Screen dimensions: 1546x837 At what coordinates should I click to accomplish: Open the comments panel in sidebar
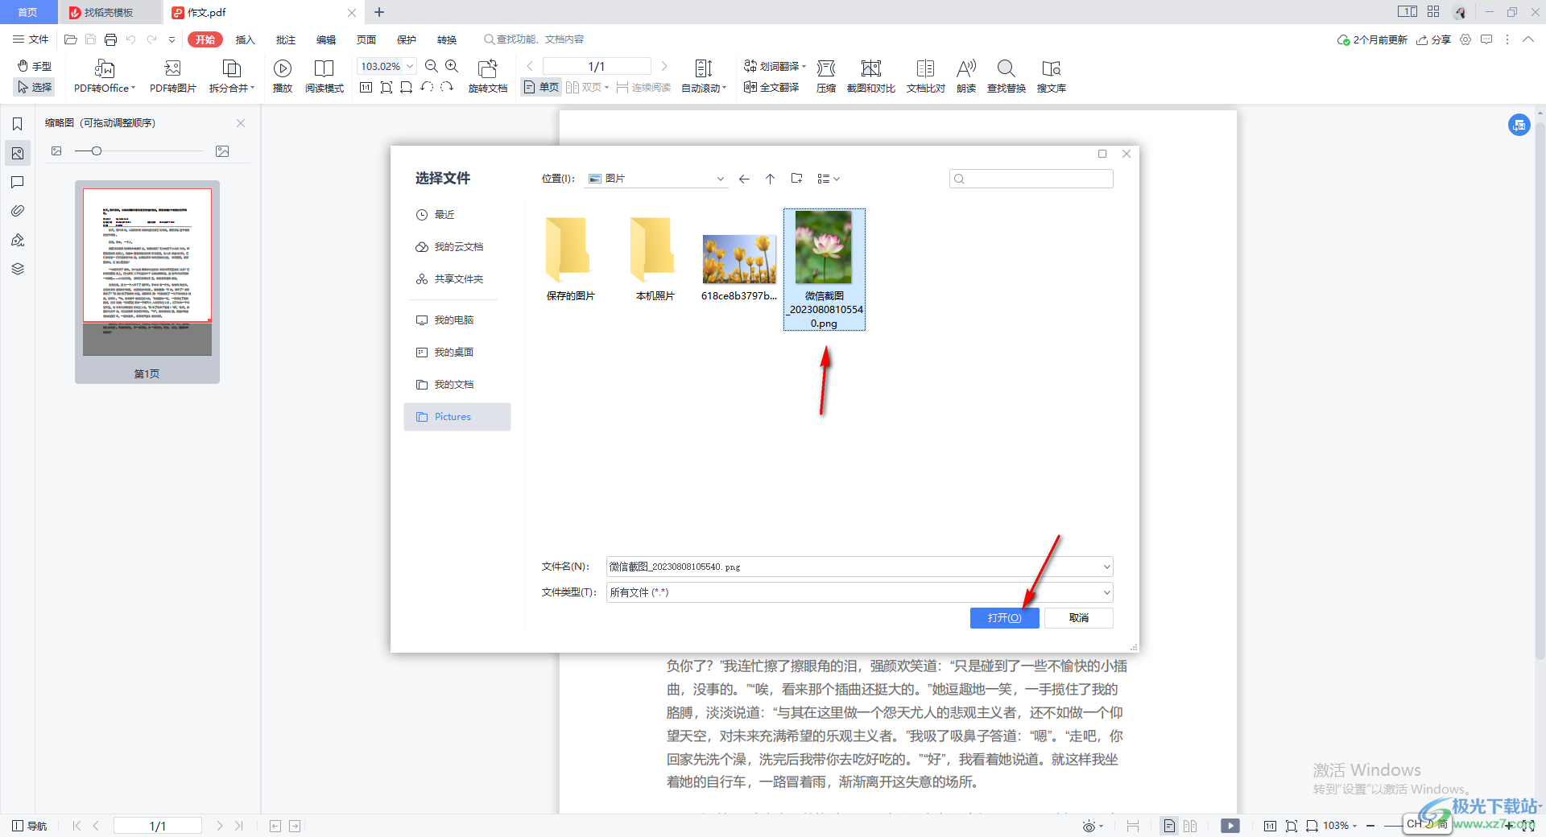click(x=17, y=182)
